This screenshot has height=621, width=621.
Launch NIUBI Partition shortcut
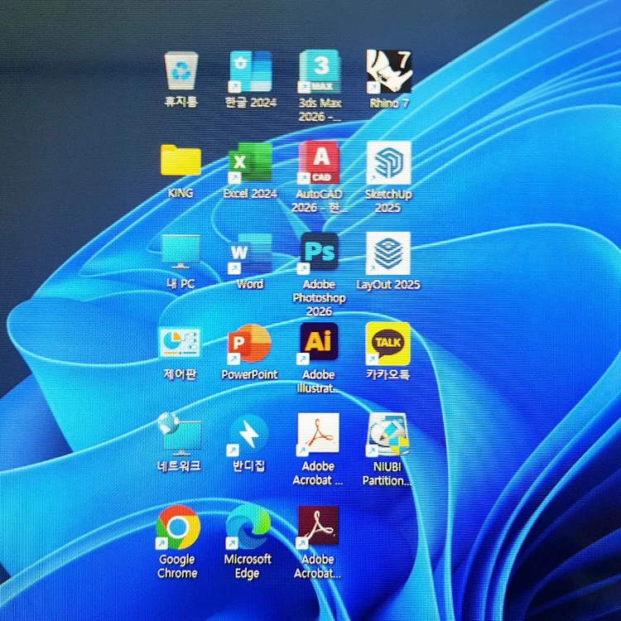388,434
